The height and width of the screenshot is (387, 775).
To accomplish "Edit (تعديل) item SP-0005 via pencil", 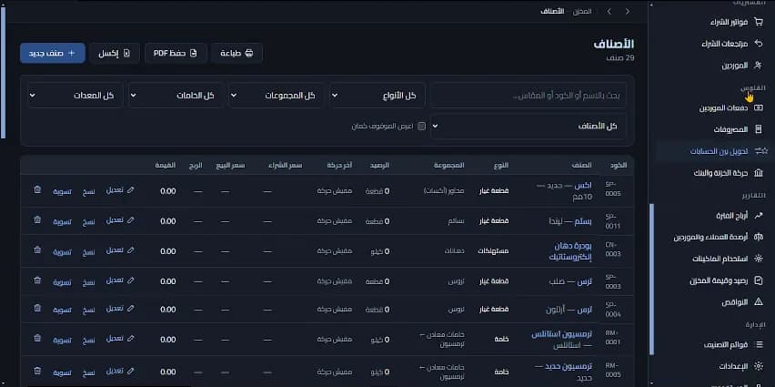I will [x=119, y=190].
